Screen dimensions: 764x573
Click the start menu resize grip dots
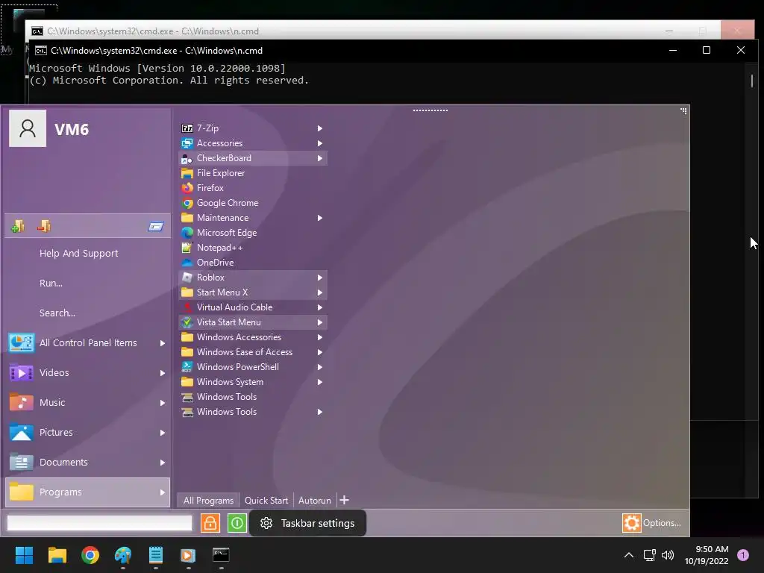click(x=430, y=110)
